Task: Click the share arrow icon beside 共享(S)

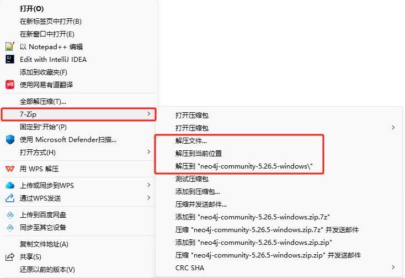Action: [10, 257]
